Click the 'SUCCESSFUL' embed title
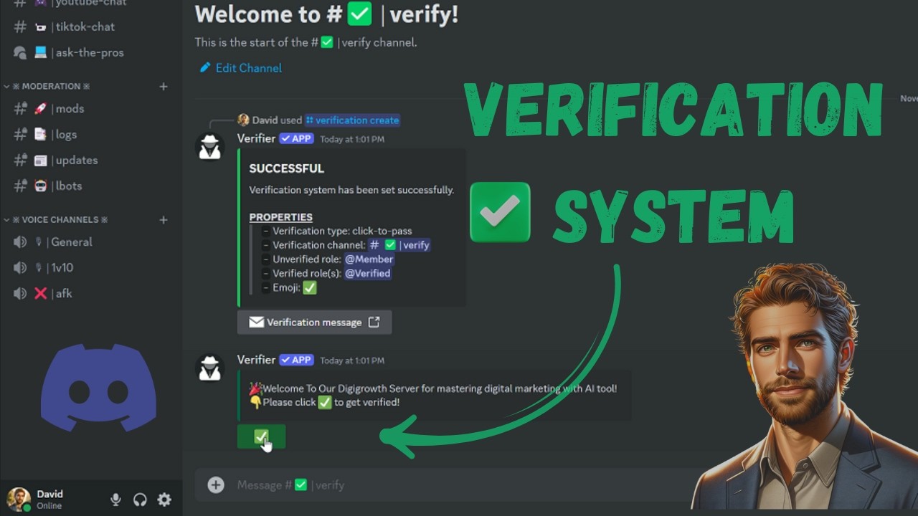Viewport: 918px width, 516px height. [286, 168]
